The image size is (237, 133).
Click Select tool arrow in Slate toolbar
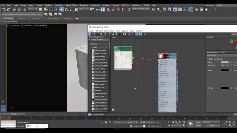[90, 34]
